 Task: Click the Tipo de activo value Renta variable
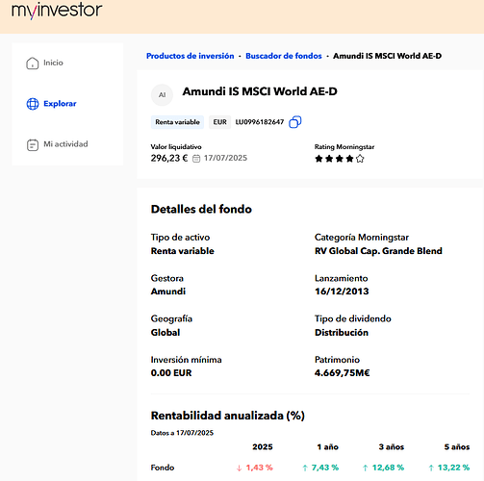pyautogui.click(x=183, y=251)
